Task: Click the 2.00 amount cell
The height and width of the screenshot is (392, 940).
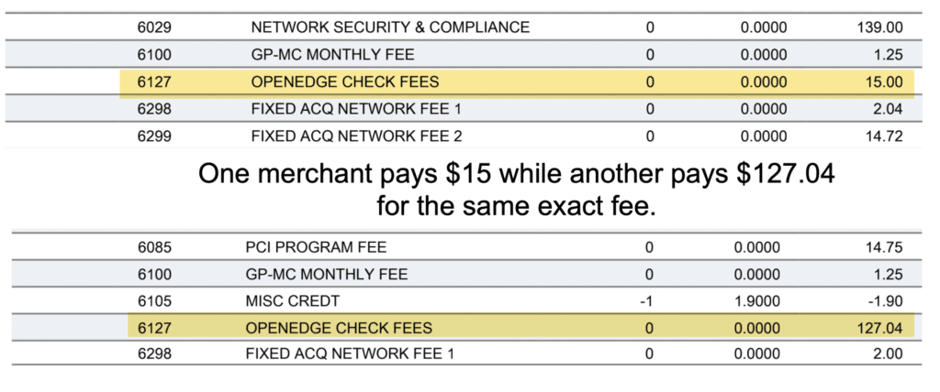Action: click(886, 354)
